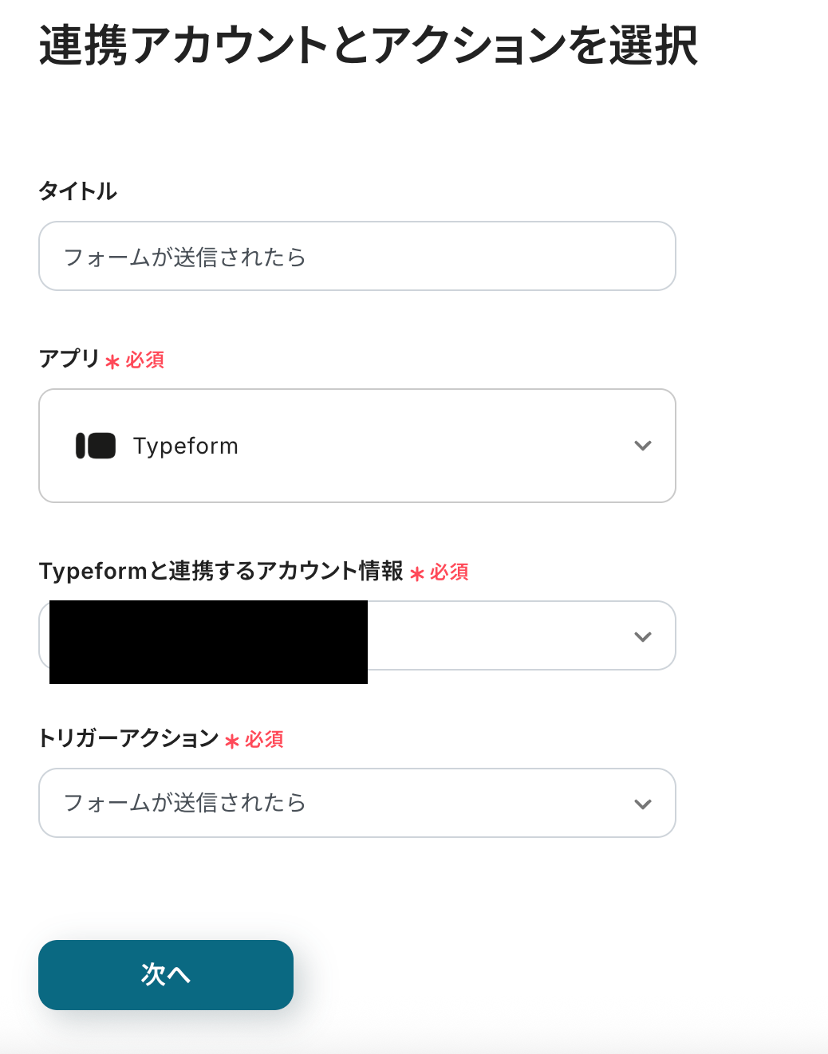Focus the タイトル text input field
828x1054 pixels.
point(357,256)
